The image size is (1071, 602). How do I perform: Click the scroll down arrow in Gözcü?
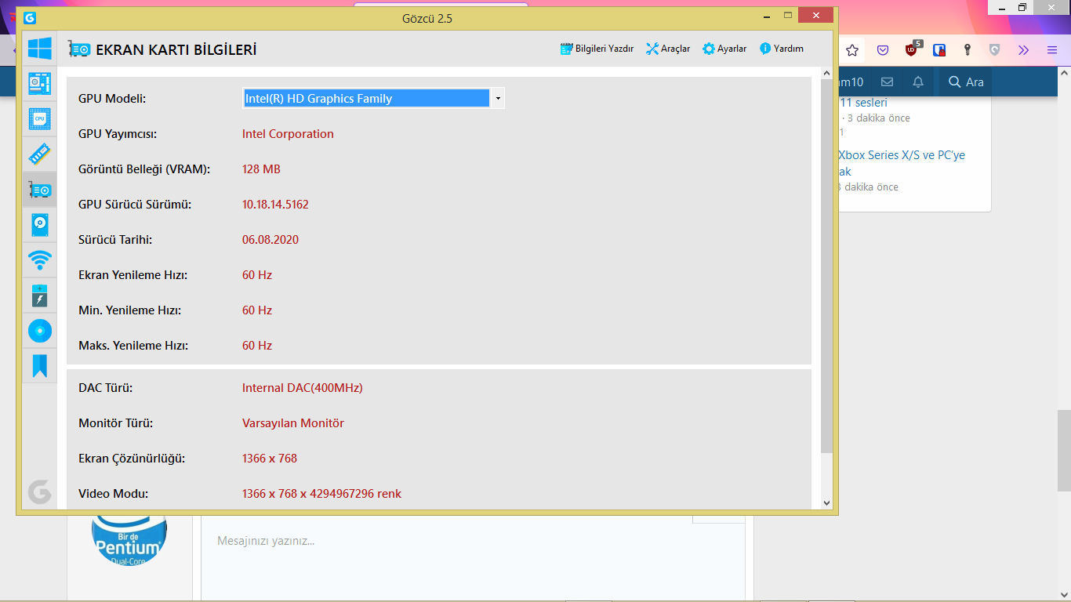(826, 502)
